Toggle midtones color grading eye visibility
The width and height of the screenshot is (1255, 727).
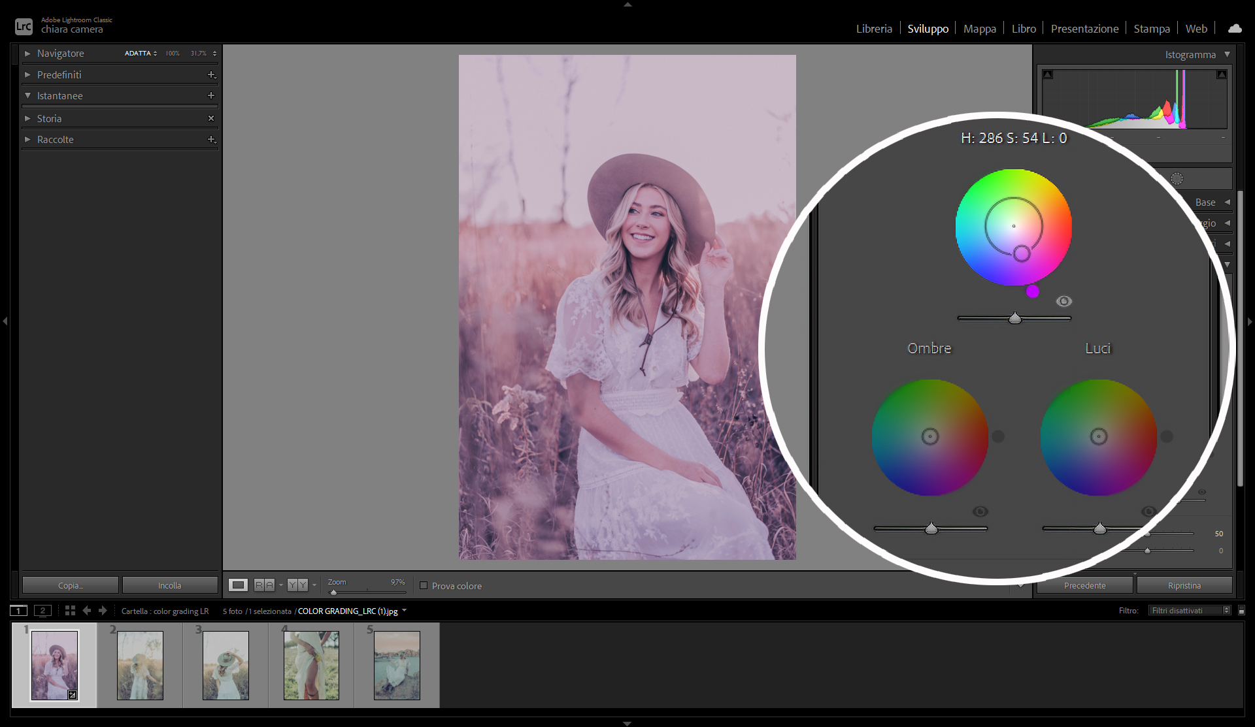[1064, 301]
